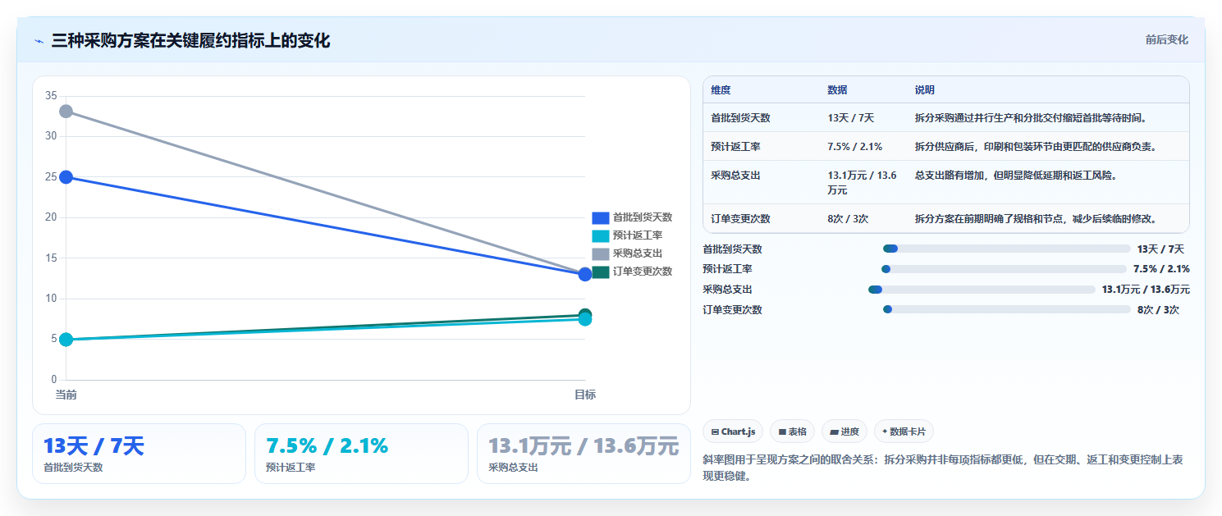Screen dimensions: 1222x516
Task: Click the 8次 / 3次 value beside the progress bar
Action: click(1158, 309)
